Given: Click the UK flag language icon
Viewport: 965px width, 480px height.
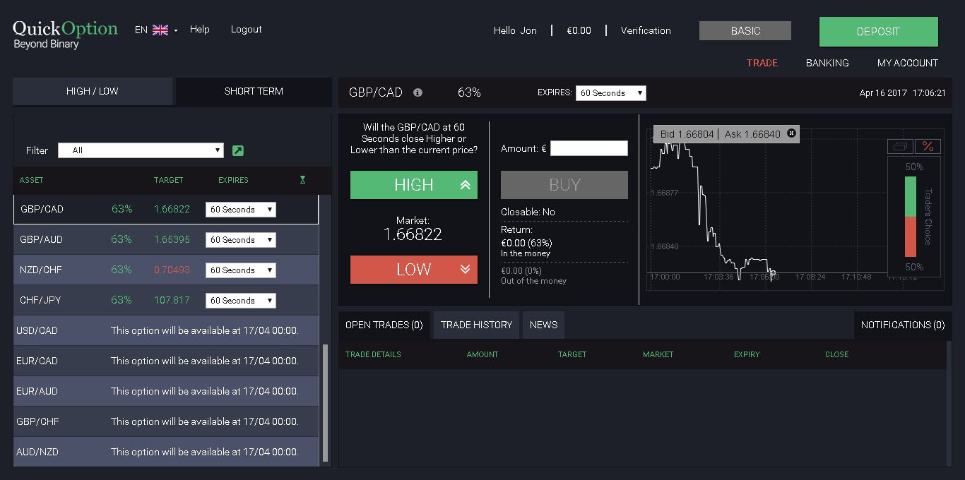Looking at the screenshot, I should (160, 30).
